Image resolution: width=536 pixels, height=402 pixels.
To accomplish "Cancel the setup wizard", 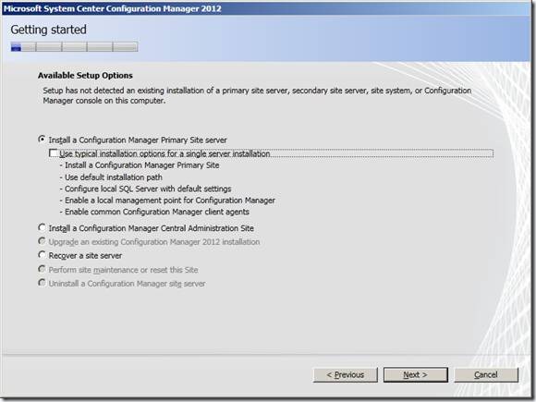I will point(486,375).
